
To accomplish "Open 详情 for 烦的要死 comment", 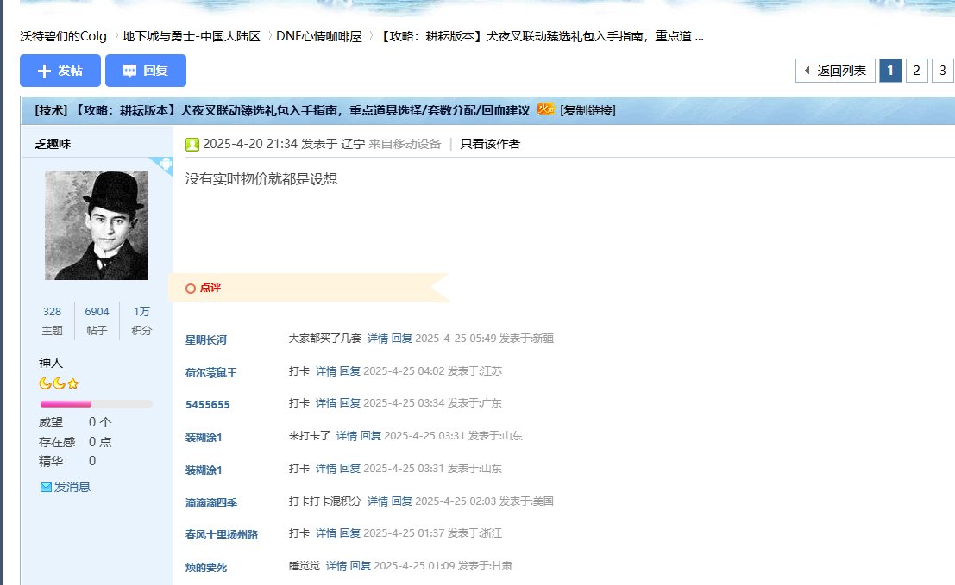I will click(x=336, y=566).
